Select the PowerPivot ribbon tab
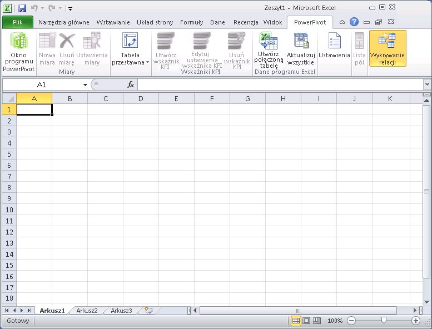Screen dimensions: 432x329 (x=310, y=22)
